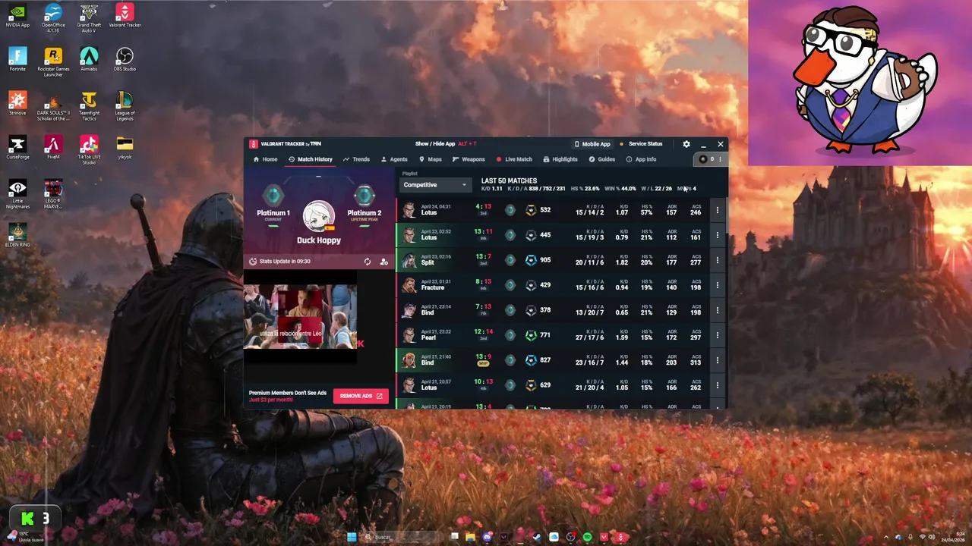The image size is (972, 546).
Task: Switch to the Trends tab
Action: 356,159
